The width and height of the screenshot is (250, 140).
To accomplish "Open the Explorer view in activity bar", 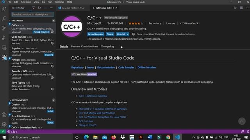I will [x=4, y=9].
